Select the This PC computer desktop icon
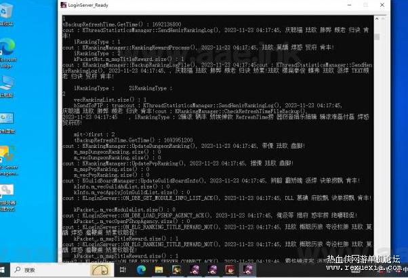408x278 pixels. pyautogui.click(x=7, y=86)
